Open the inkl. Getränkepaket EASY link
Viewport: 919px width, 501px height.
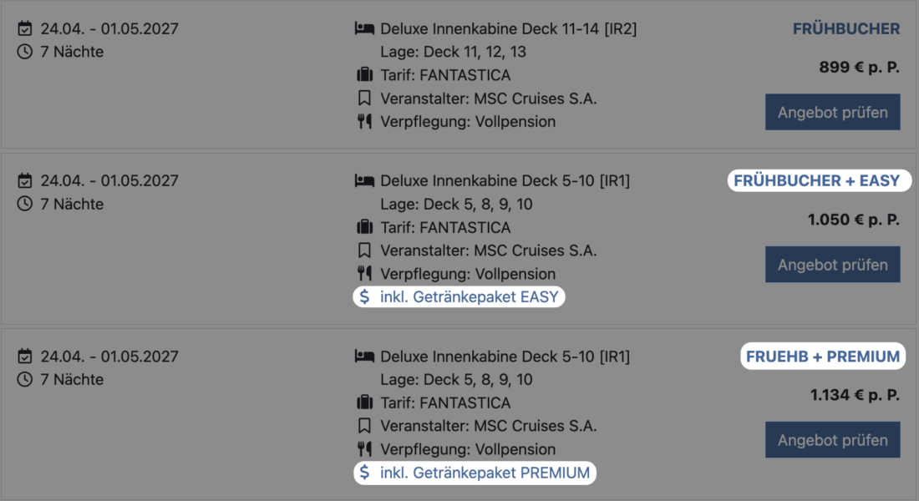coord(469,296)
